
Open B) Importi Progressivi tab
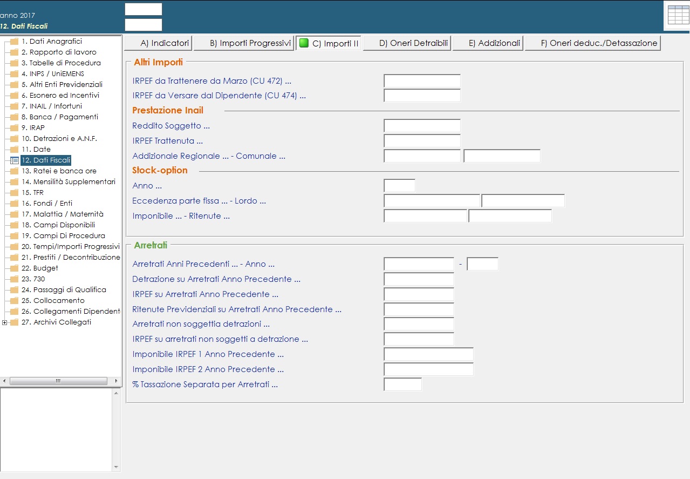[243, 43]
